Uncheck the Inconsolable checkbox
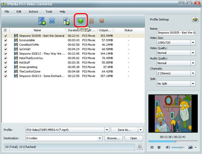This screenshot has height=154, width=202. [6, 40]
